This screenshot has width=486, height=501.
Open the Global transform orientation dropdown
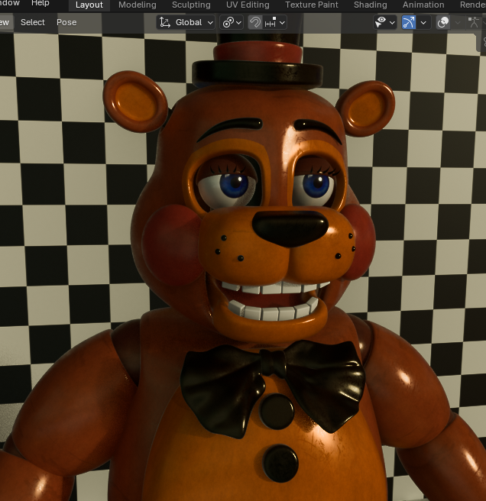tap(186, 23)
